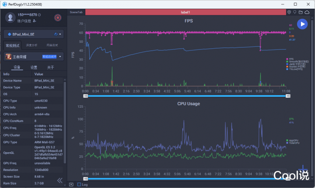Open the BPad_Mini_SE device dropdown arrow
The height and width of the screenshot is (188, 315).
click(60, 34)
